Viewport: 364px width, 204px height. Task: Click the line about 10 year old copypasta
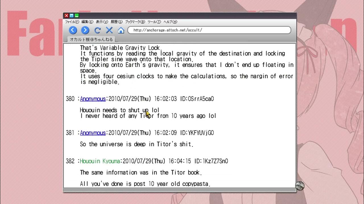[145, 184]
